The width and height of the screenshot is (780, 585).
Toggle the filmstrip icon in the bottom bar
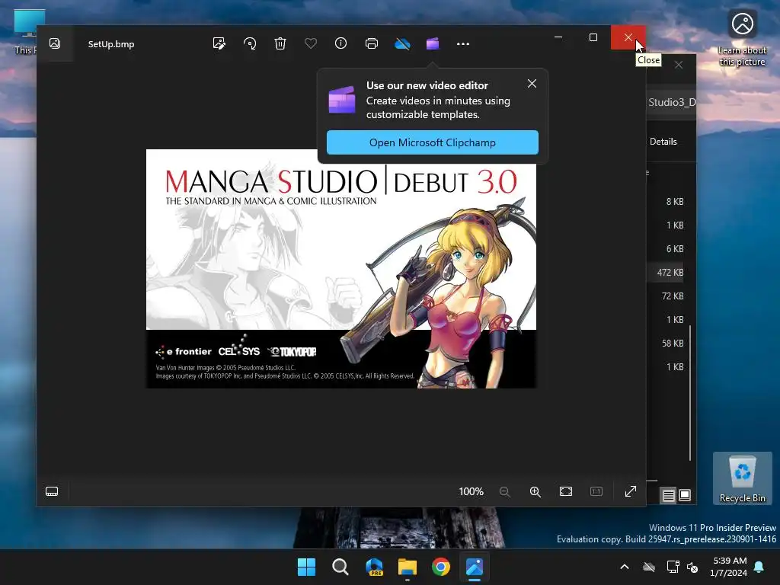52,491
